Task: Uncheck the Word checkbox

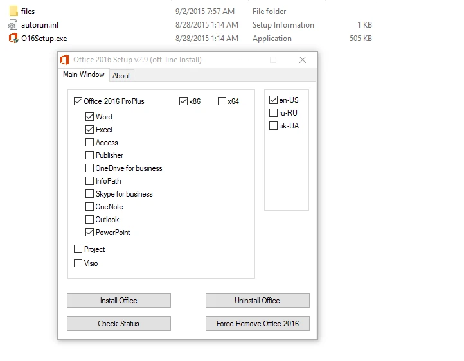Action: coord(89,117)
